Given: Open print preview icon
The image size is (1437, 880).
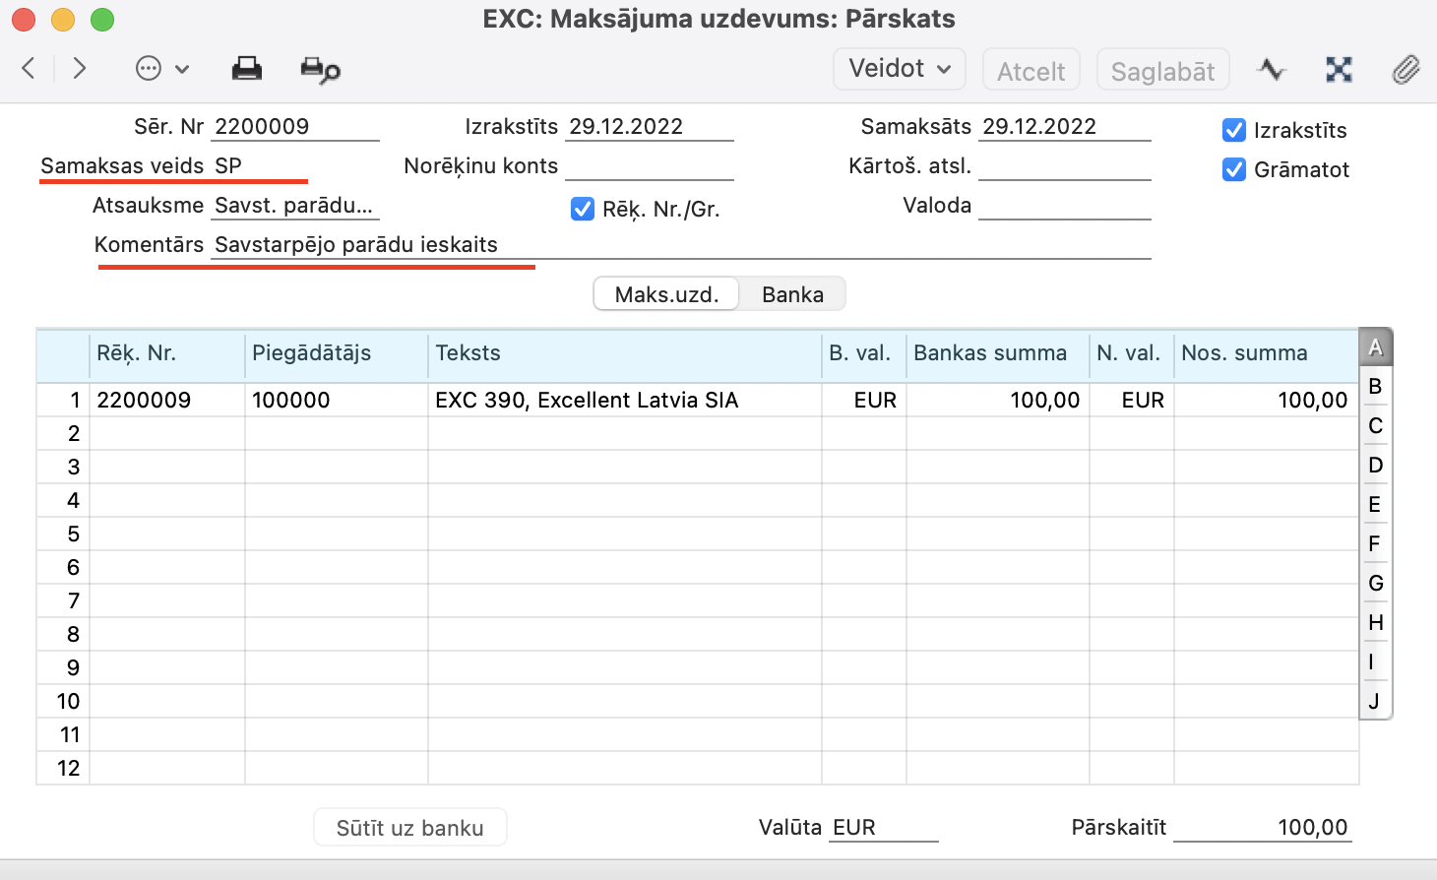Looking at the screenshot, I should [x=320, y=70].
